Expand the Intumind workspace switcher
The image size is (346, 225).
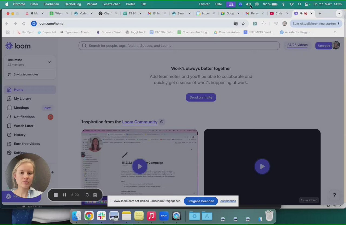click(30, 62)
